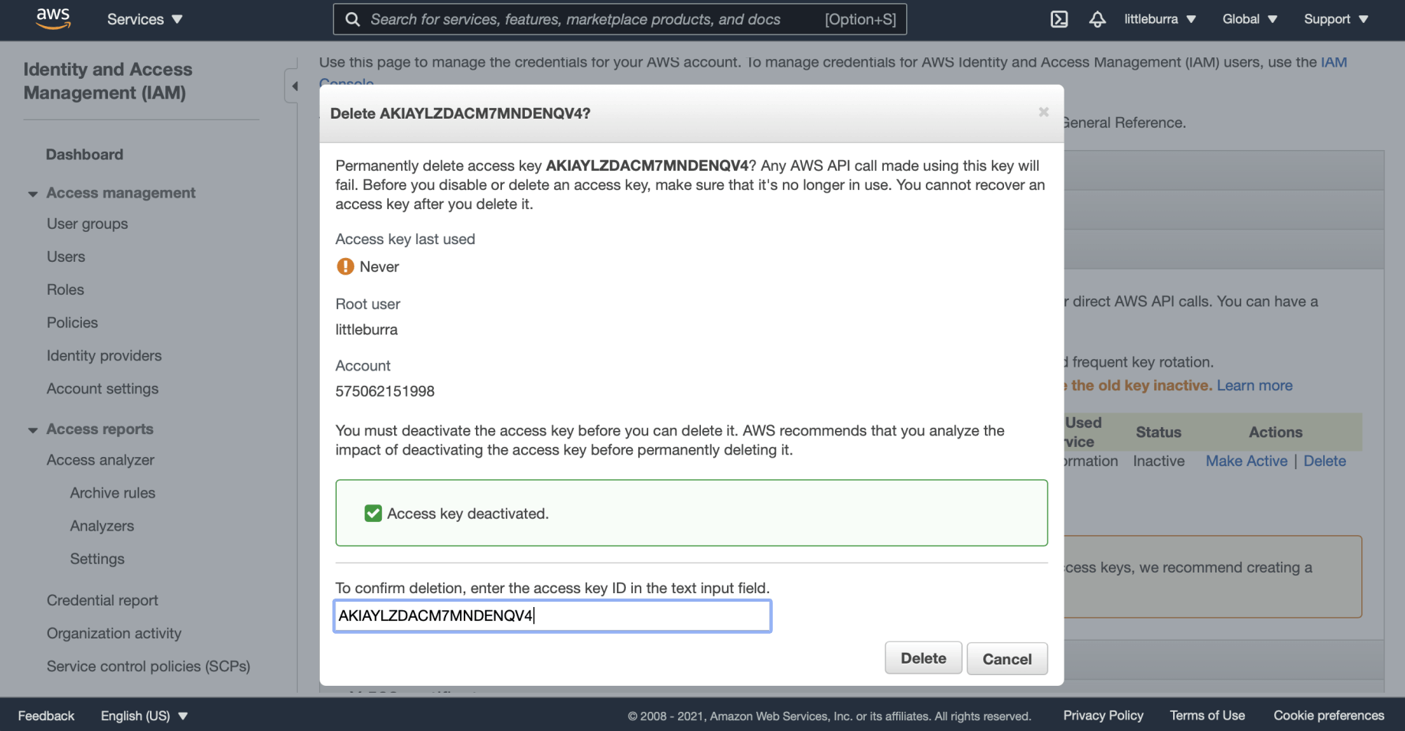Click the Identity and Access Management heading
This screenshot has width=1405, height=731.
tap(108, 80)
